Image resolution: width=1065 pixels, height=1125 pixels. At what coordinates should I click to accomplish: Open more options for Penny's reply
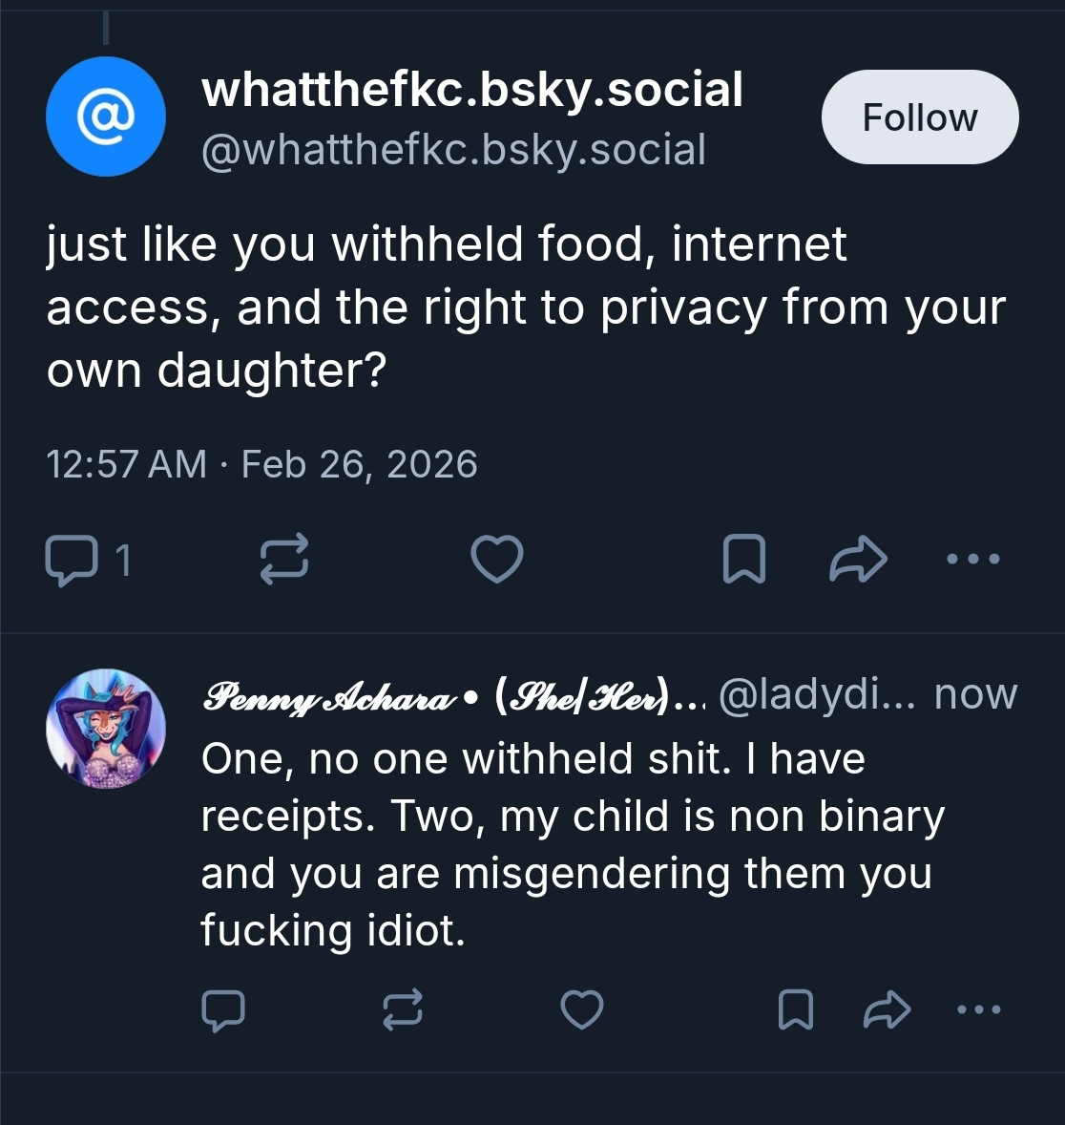pos(979,1008)
